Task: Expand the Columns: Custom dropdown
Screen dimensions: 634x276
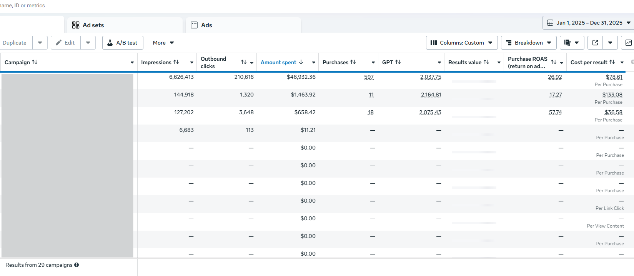Action: click(x=461, y=43)
